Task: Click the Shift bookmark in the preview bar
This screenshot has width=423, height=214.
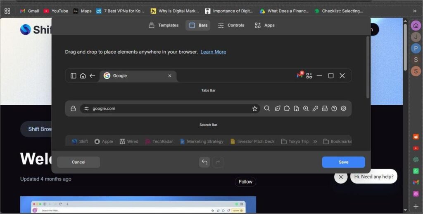Action: (x=80, y=141)
